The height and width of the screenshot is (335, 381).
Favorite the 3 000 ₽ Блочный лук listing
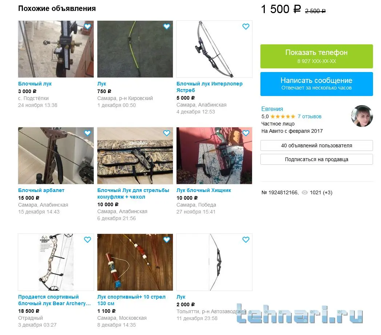point(88,26)
